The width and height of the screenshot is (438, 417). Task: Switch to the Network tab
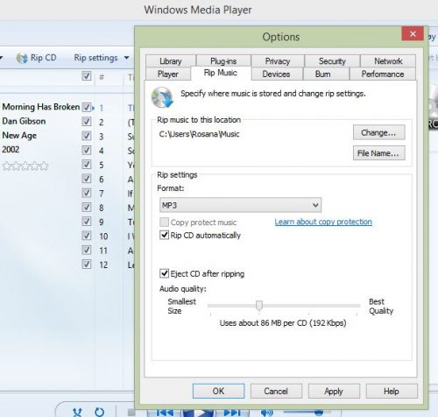click(x=388, y=61)
